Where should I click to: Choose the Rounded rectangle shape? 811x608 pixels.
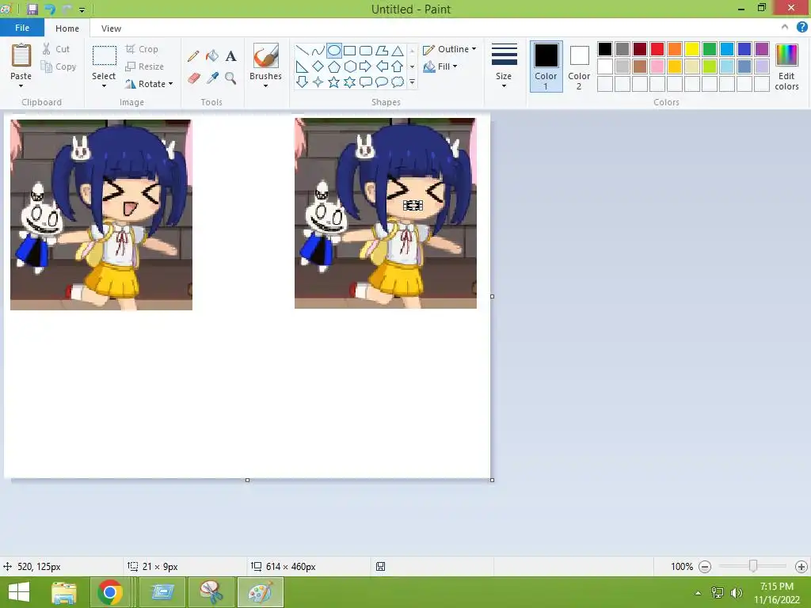[366, 51]
